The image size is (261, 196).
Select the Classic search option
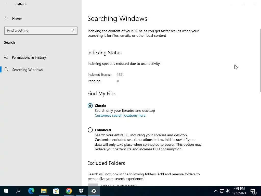point(90,106)
